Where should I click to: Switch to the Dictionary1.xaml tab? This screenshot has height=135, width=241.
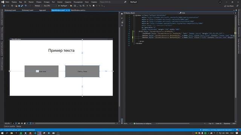point(27,10)
